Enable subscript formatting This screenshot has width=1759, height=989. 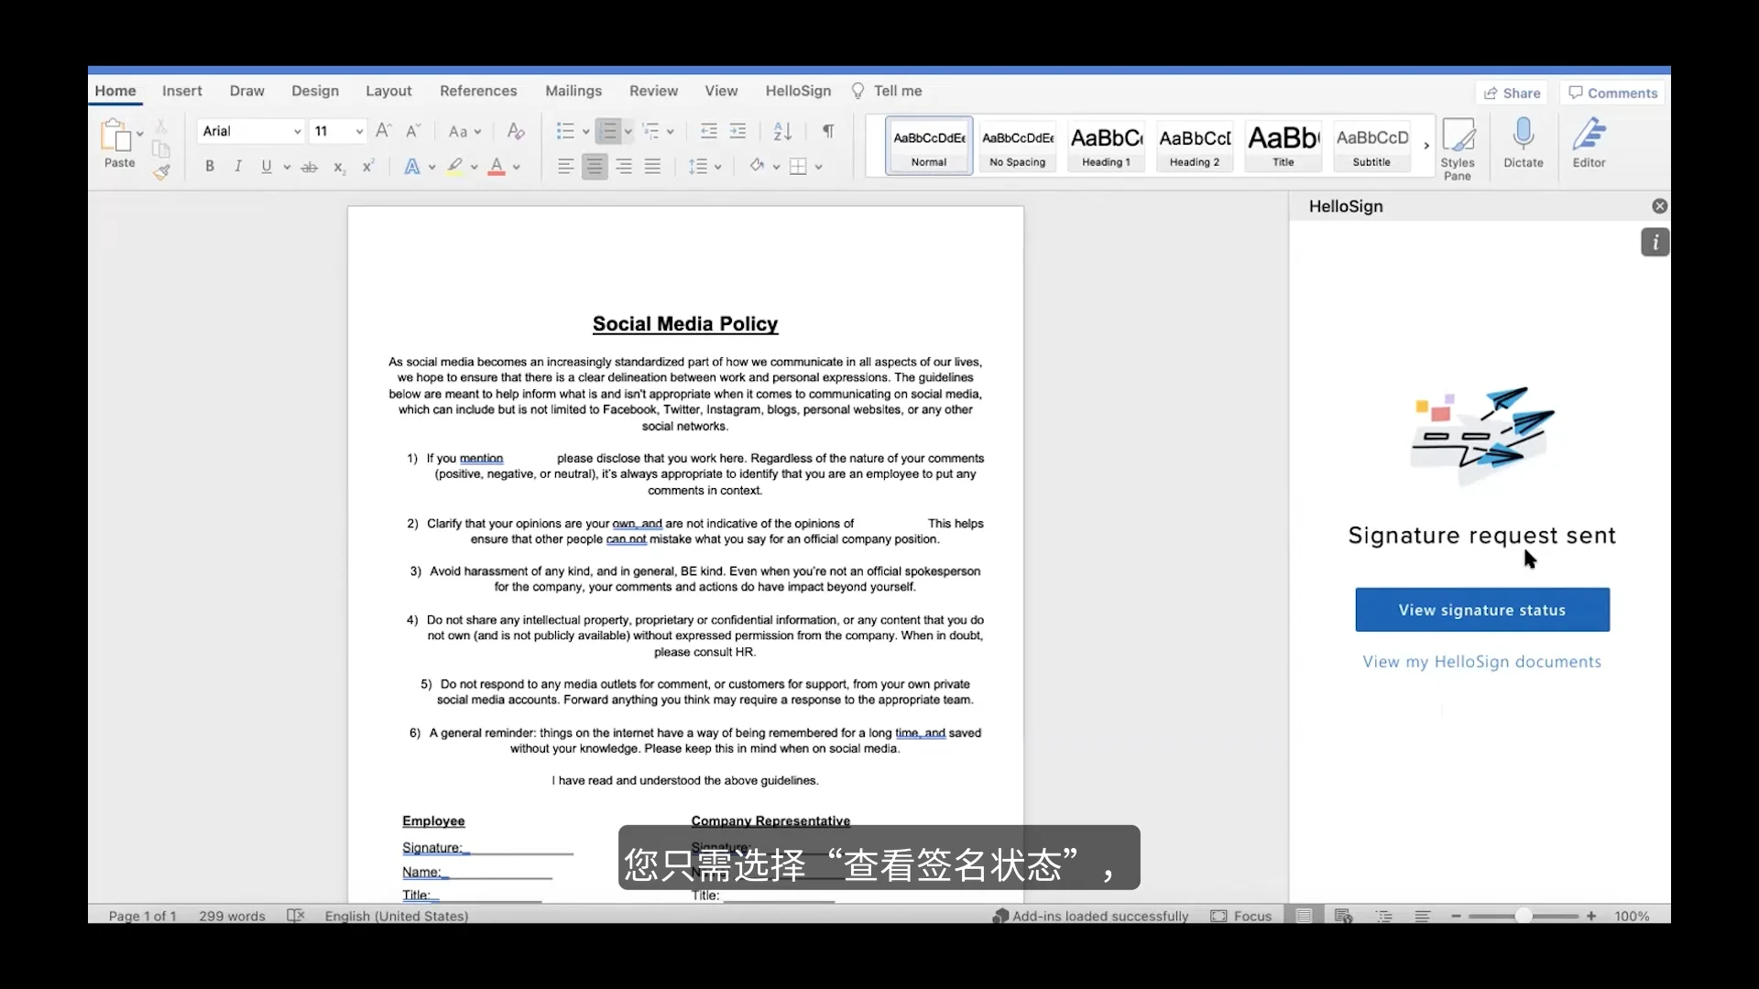coord(338,166)
